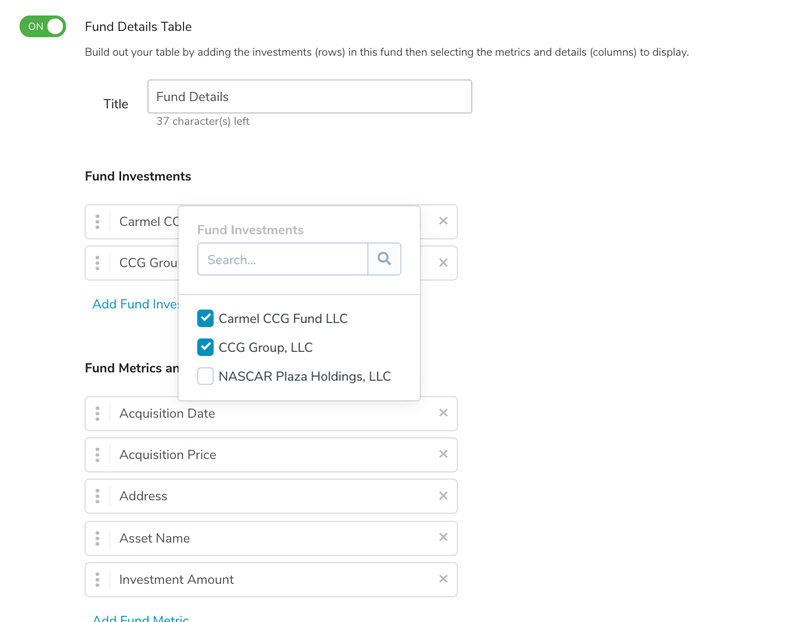
Task: Click drag handle for Investment Amount row
Action: [x=97, y=580]
